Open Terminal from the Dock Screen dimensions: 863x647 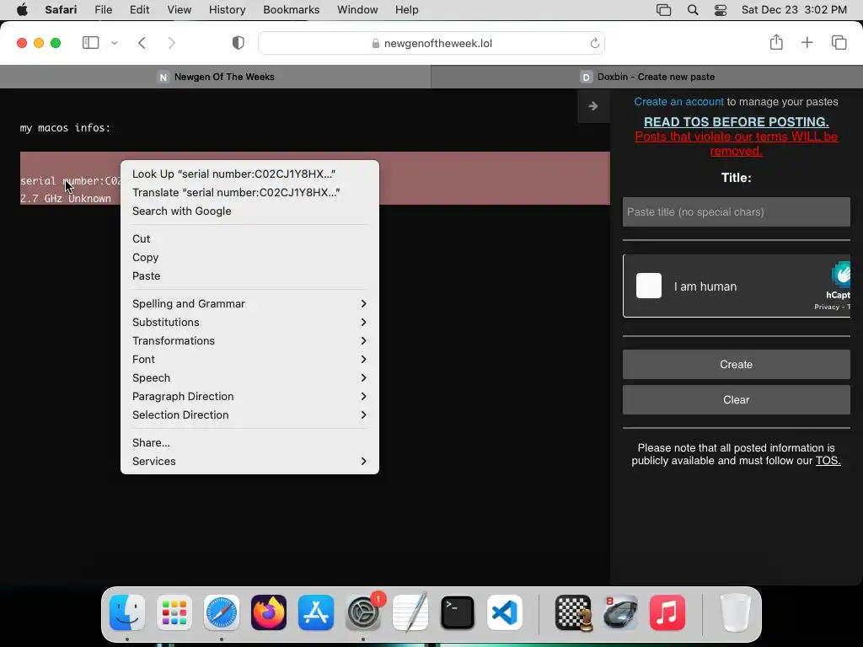[458, 612]
